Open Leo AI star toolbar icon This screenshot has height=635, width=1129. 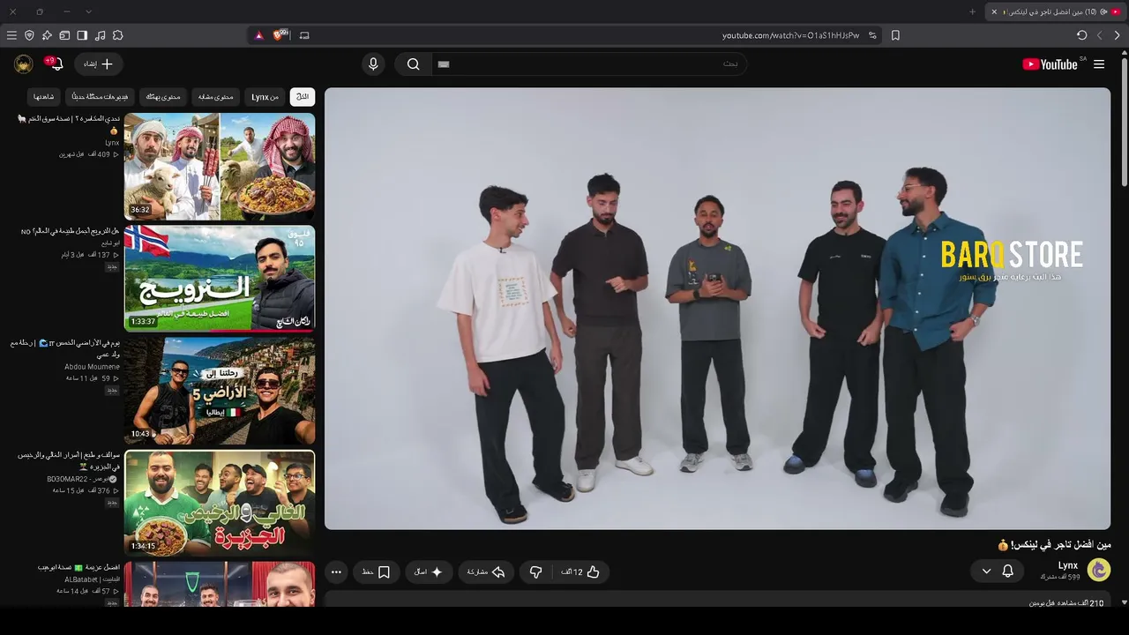47,35
